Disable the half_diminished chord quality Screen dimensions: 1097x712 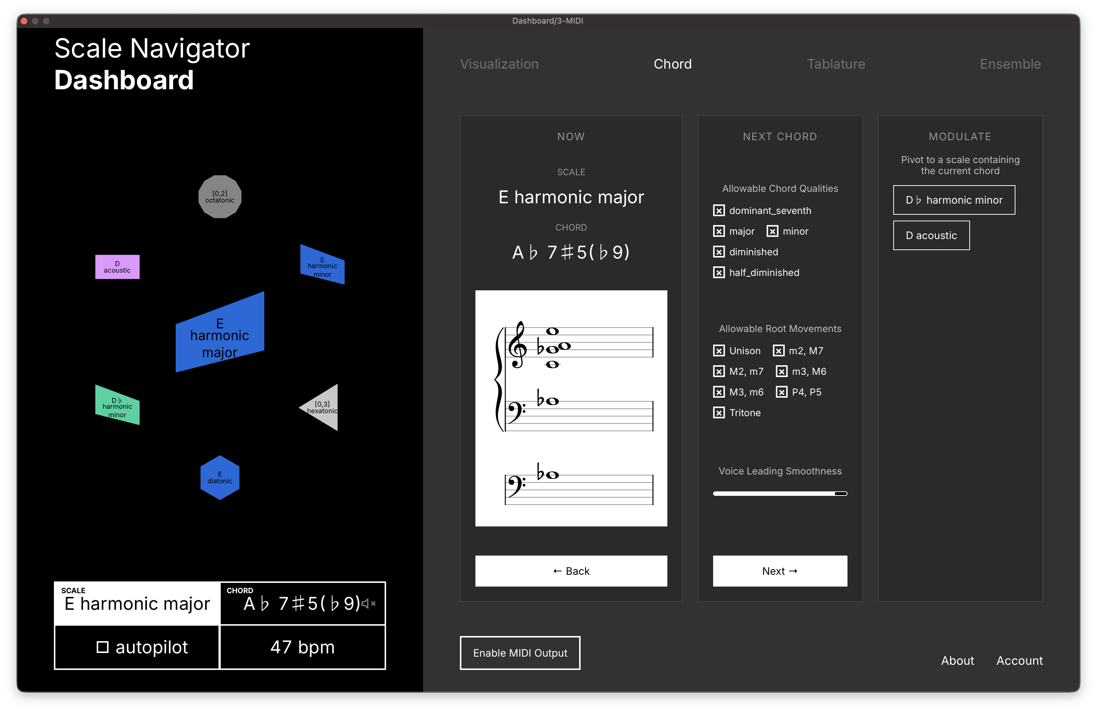(x=719, y=272)
